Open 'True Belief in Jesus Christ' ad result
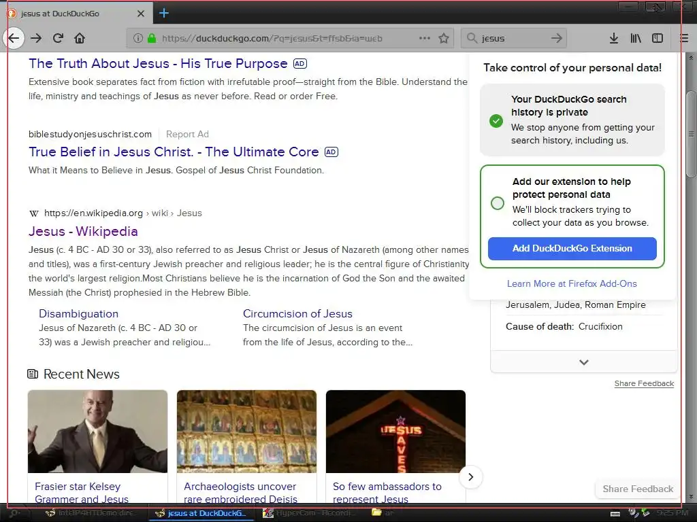This screenshot has height=522, width=697. click(x=174, y=152)
